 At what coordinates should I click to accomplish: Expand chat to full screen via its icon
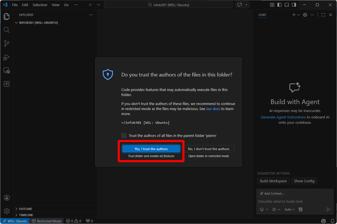(323, 15)
